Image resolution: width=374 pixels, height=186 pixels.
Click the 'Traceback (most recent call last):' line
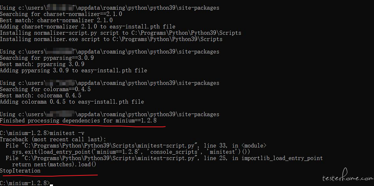[53, 139]
